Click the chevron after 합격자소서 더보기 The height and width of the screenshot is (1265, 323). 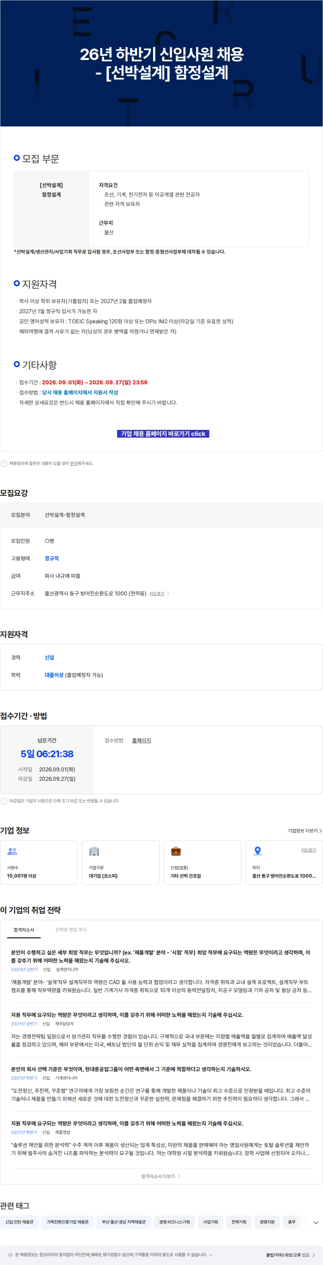[179, 1177]
